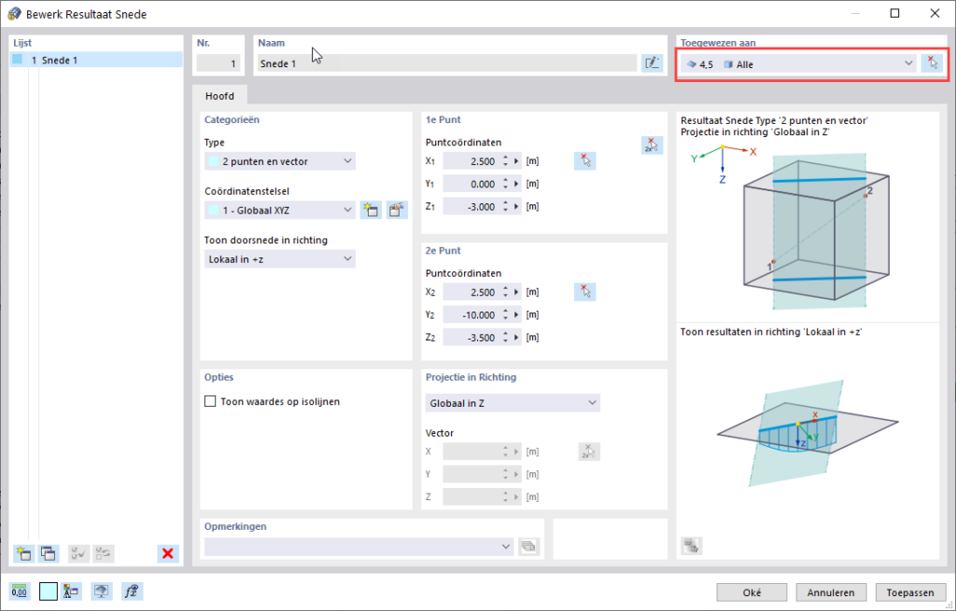Click the red delete X icon in the list
This screenshot has width=956, height=611.
point(168,554)
